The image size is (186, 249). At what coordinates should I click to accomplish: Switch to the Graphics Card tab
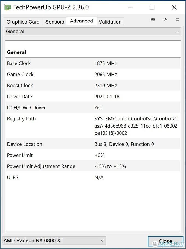[23, 22]
